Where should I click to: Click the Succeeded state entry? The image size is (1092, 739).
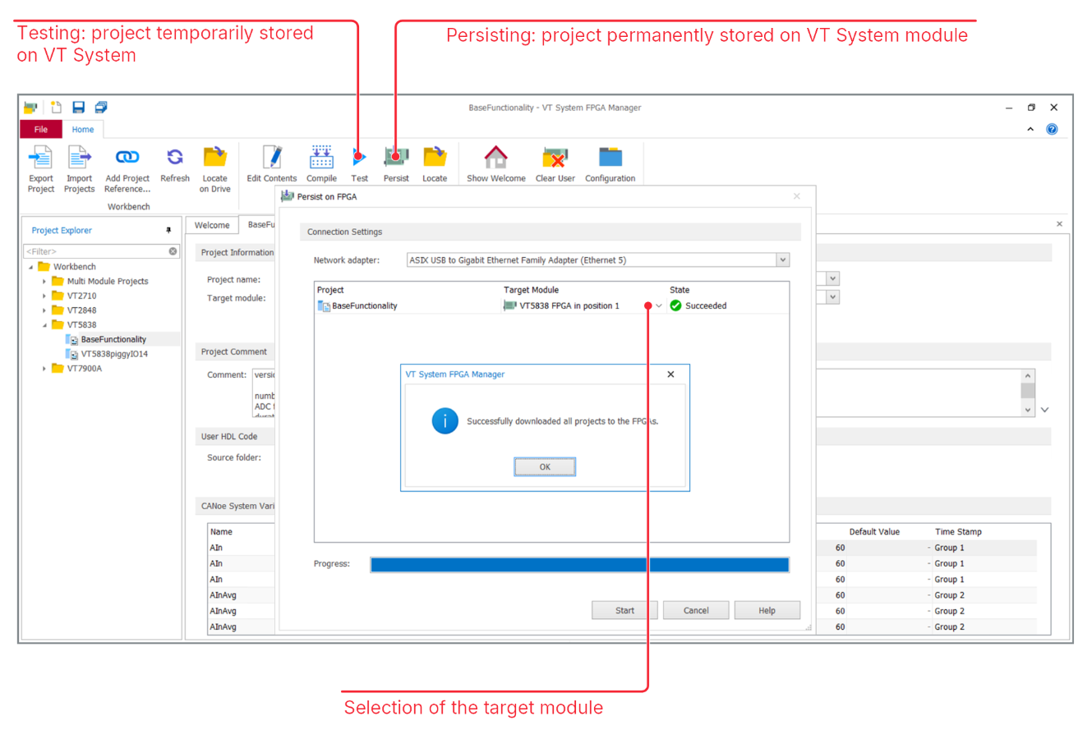[x=698, y=305]
